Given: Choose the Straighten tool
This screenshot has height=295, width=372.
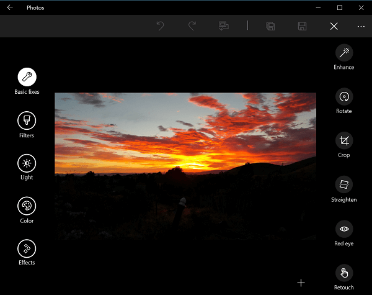Looking at the screenshot, I should 344,184.
